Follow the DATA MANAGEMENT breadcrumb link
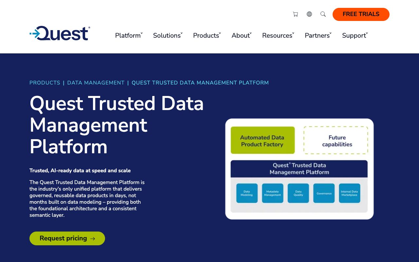Viewport: 419px width, 262px height. click(96, 83)
